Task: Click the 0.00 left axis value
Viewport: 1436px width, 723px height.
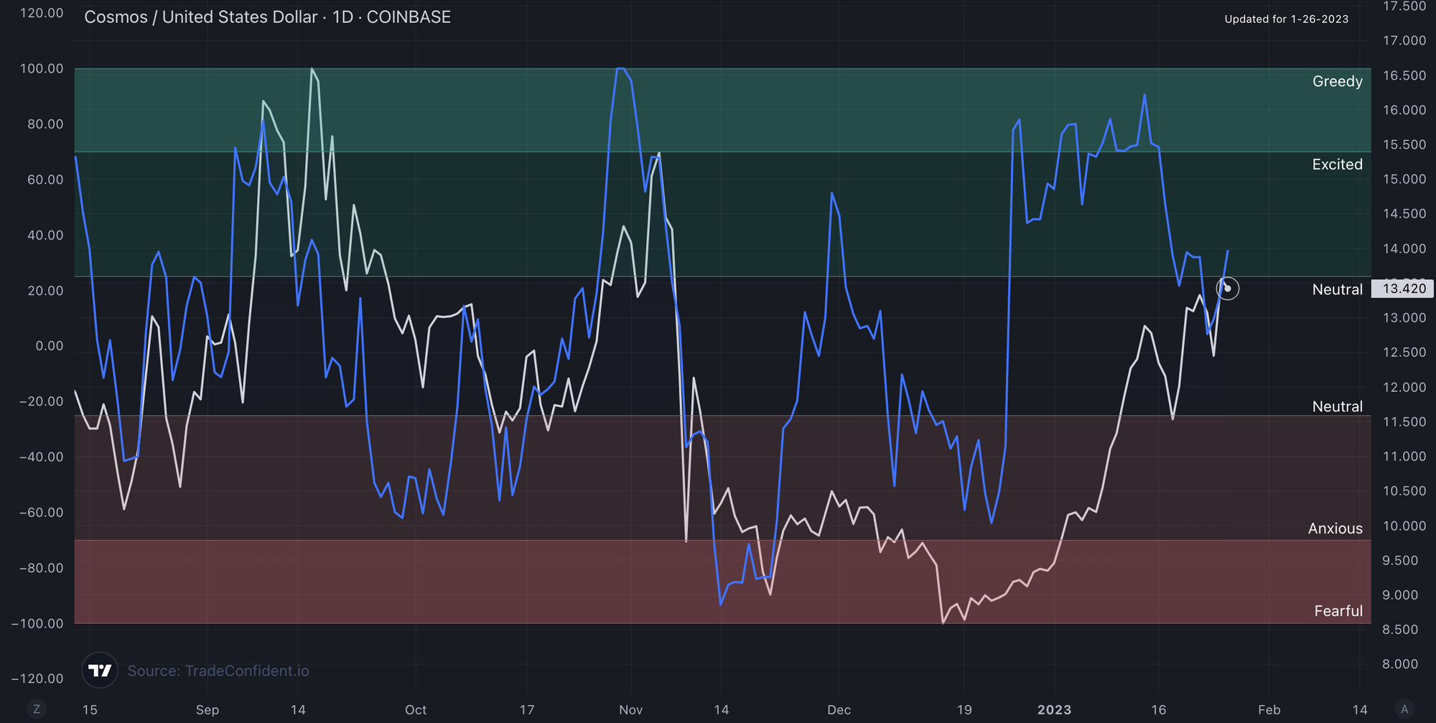Action: click(x=50, y=346)
